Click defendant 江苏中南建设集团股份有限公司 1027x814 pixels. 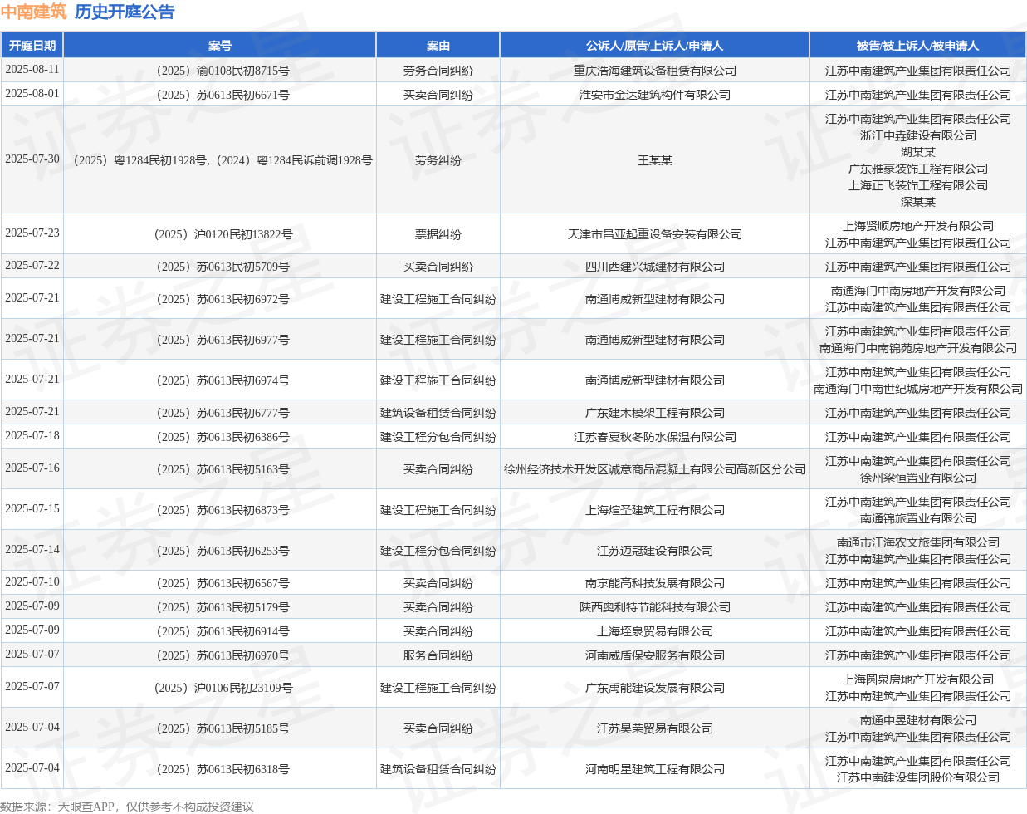click(x=918, y=777)
